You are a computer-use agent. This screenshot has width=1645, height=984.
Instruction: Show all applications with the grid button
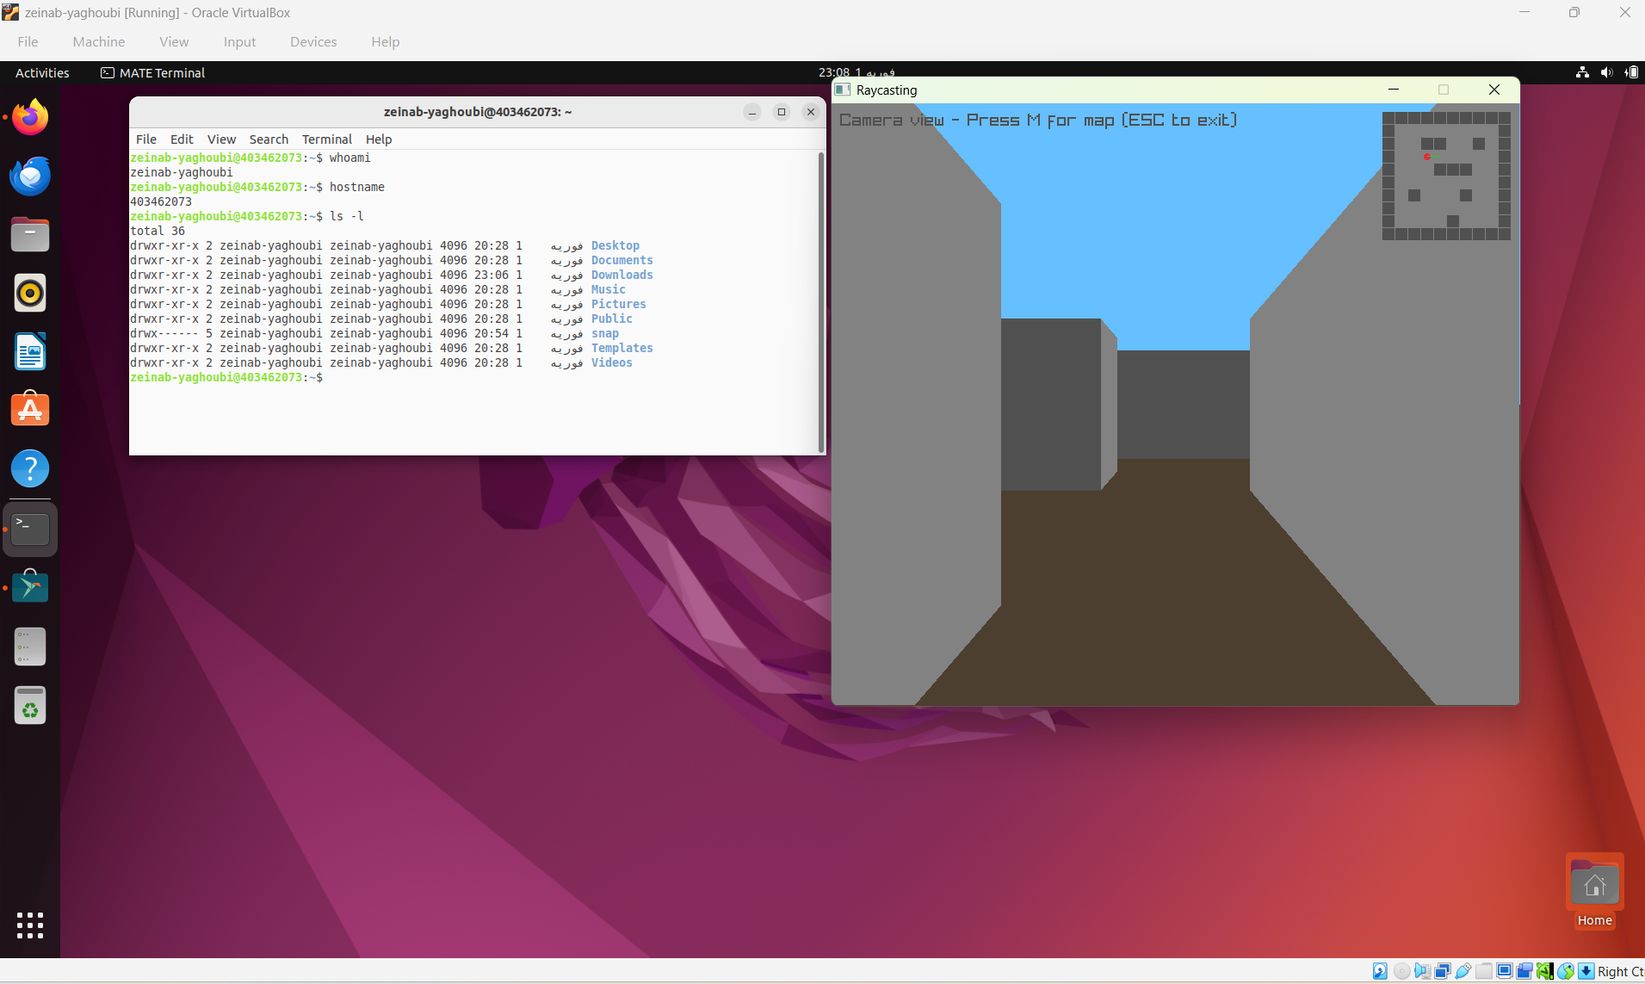(x=28, y=925)
